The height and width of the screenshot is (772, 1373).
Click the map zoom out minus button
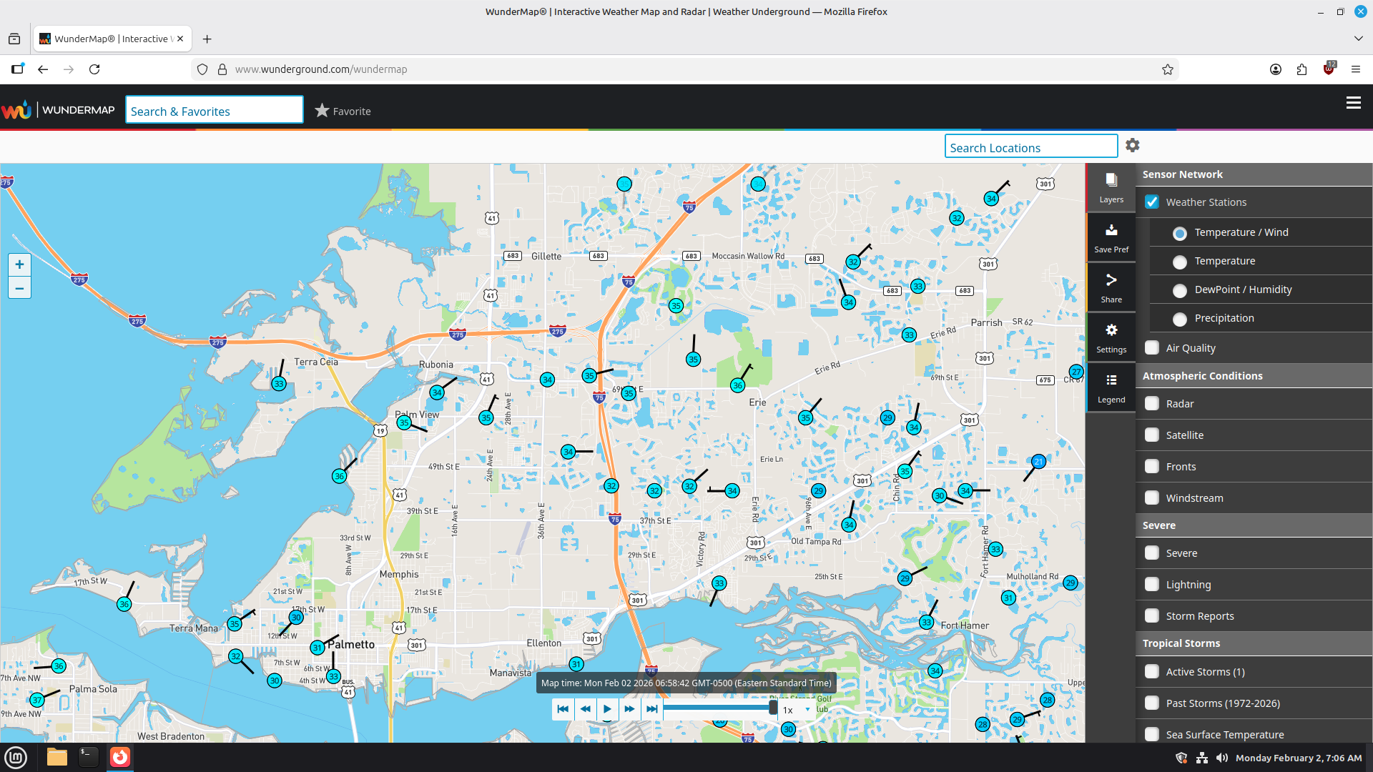(x=19, y=288)
